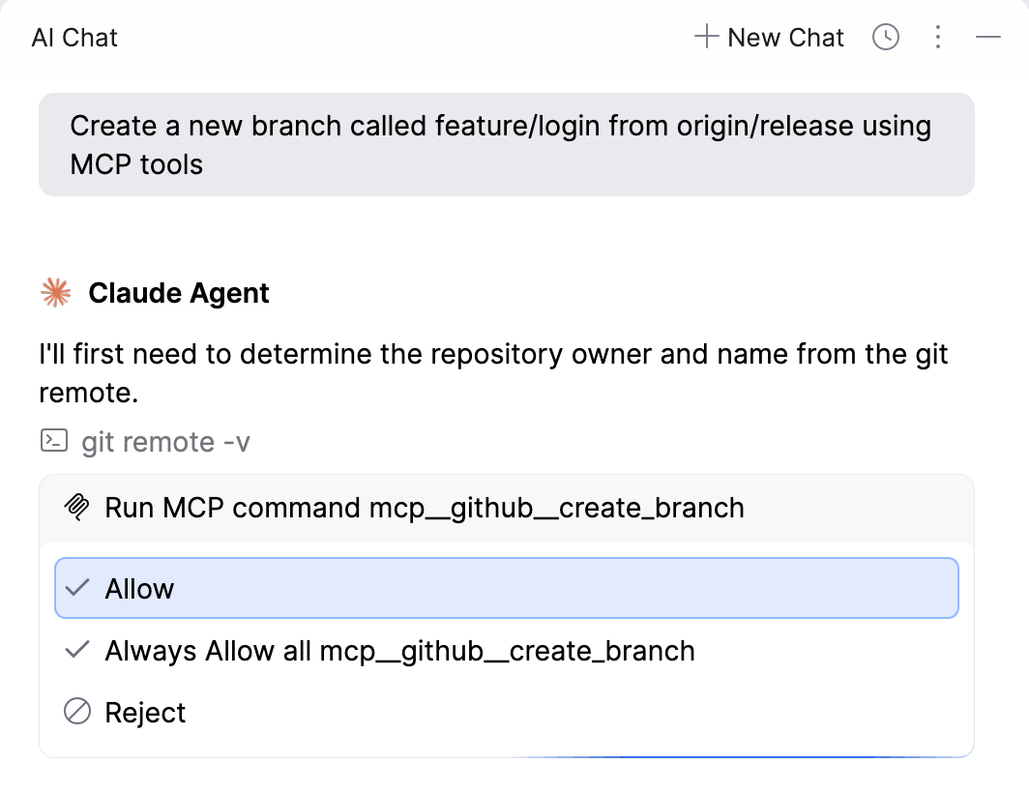Click the Claude Agent starburst icon
The height and width of the screenshot is (793, 1029).
(x=56, y=293)
